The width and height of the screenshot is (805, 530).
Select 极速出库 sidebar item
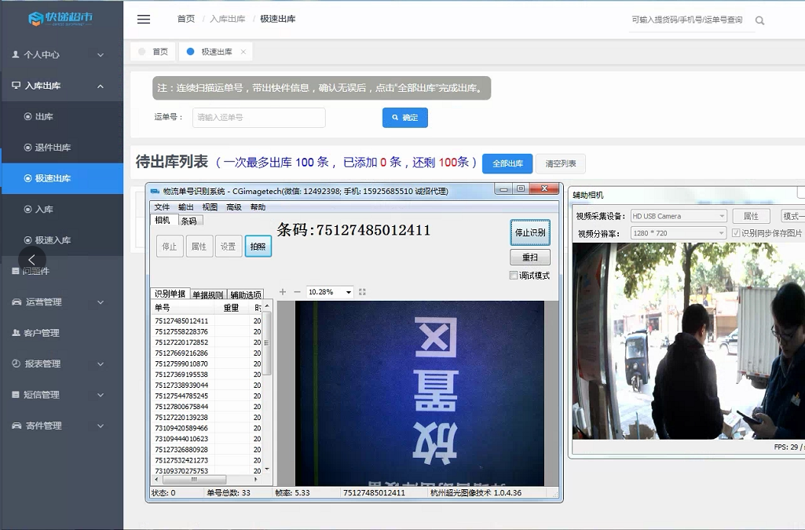coord(61,178)
